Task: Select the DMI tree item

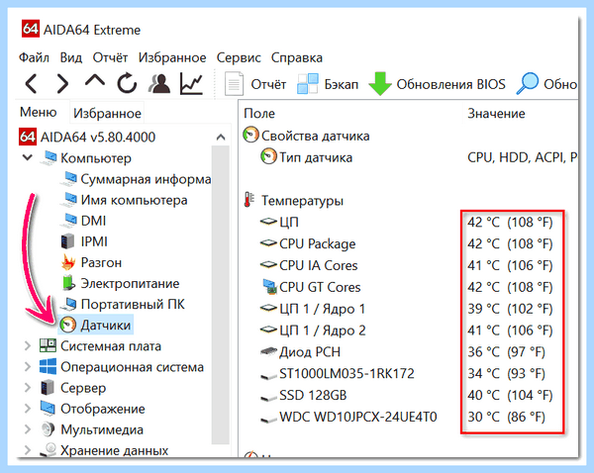Action: click(93, 221)
